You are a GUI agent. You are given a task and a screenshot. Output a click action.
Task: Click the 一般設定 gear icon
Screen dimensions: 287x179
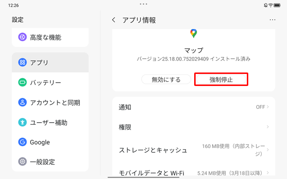click(22, 162)
